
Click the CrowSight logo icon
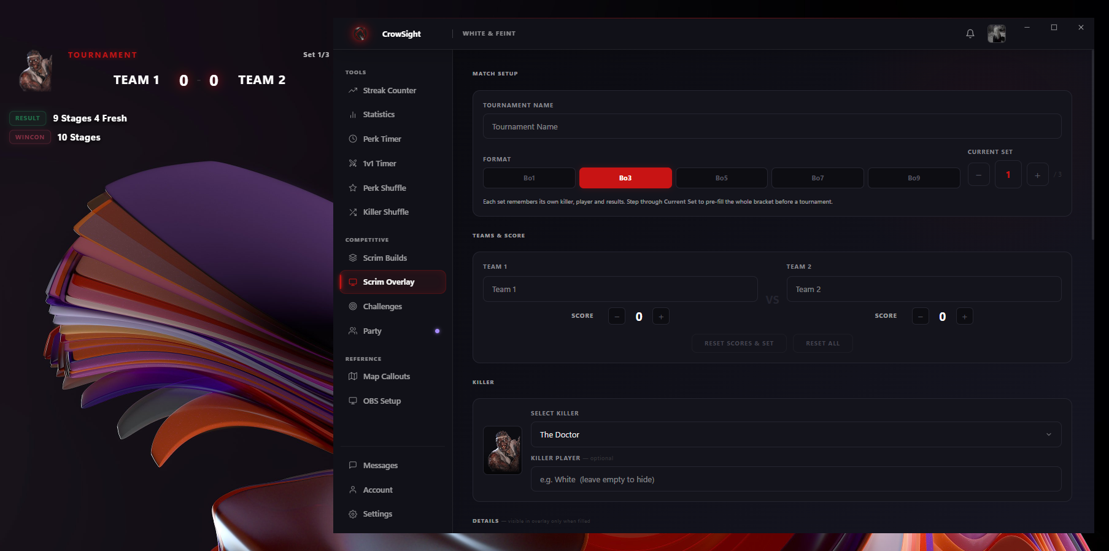pos(360,34)
